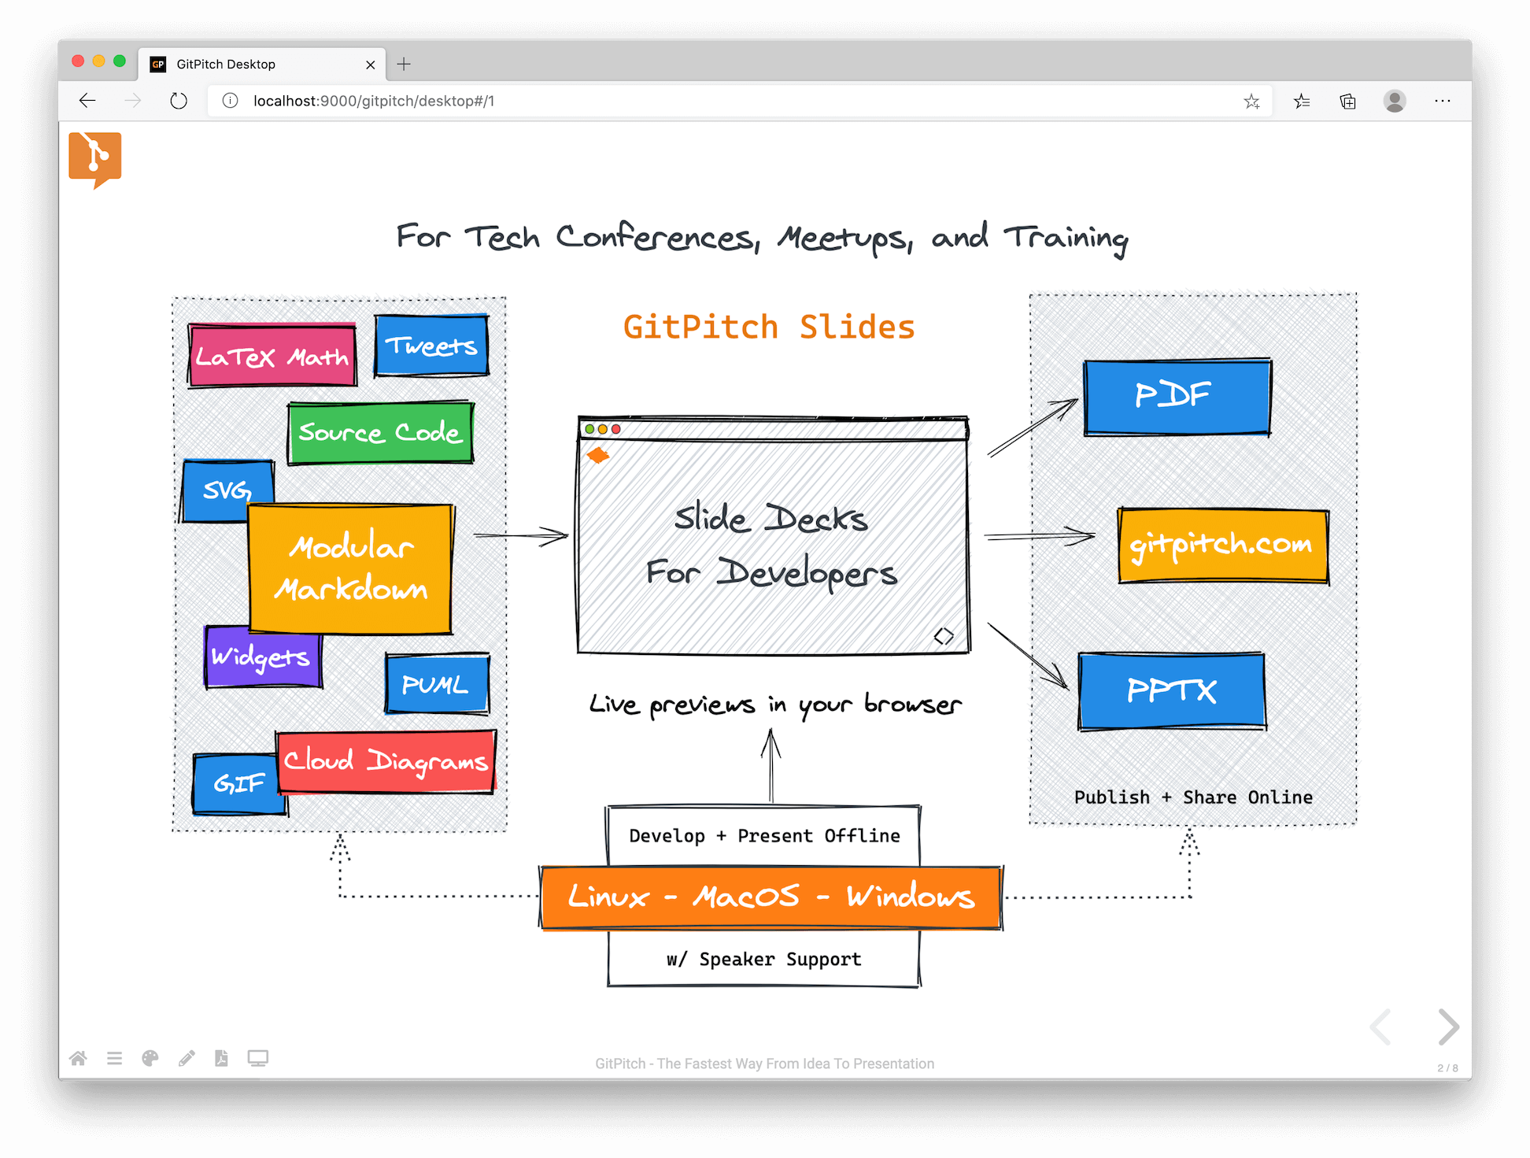Click the Tweets box
This screenshot has height=1158, width=1530.
(x=431, y=346)
